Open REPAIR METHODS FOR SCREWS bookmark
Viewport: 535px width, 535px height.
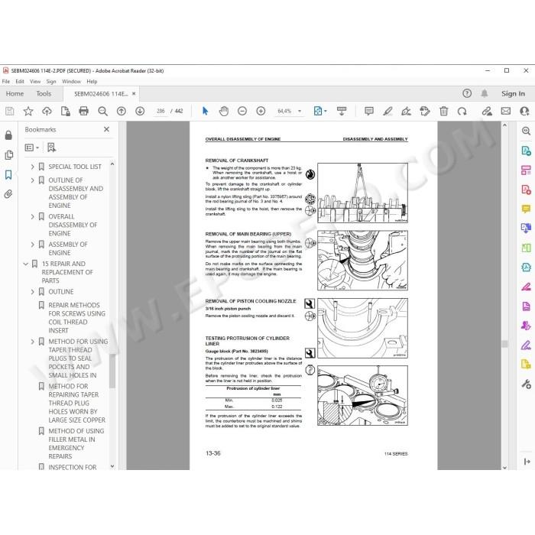click(76, 318)
